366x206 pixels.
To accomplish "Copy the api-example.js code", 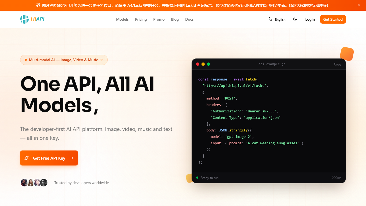I will tap(338, 64).
